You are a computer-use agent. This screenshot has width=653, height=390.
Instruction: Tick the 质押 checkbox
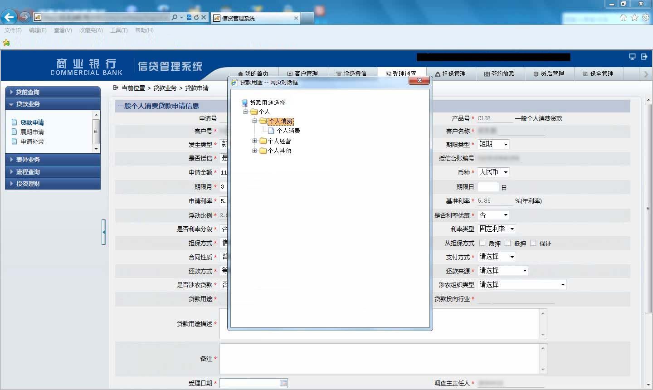[x=482, y=243]
